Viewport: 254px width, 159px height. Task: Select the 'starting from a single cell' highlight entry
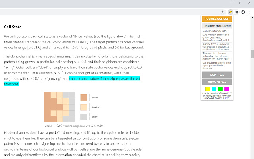(217, 47)
